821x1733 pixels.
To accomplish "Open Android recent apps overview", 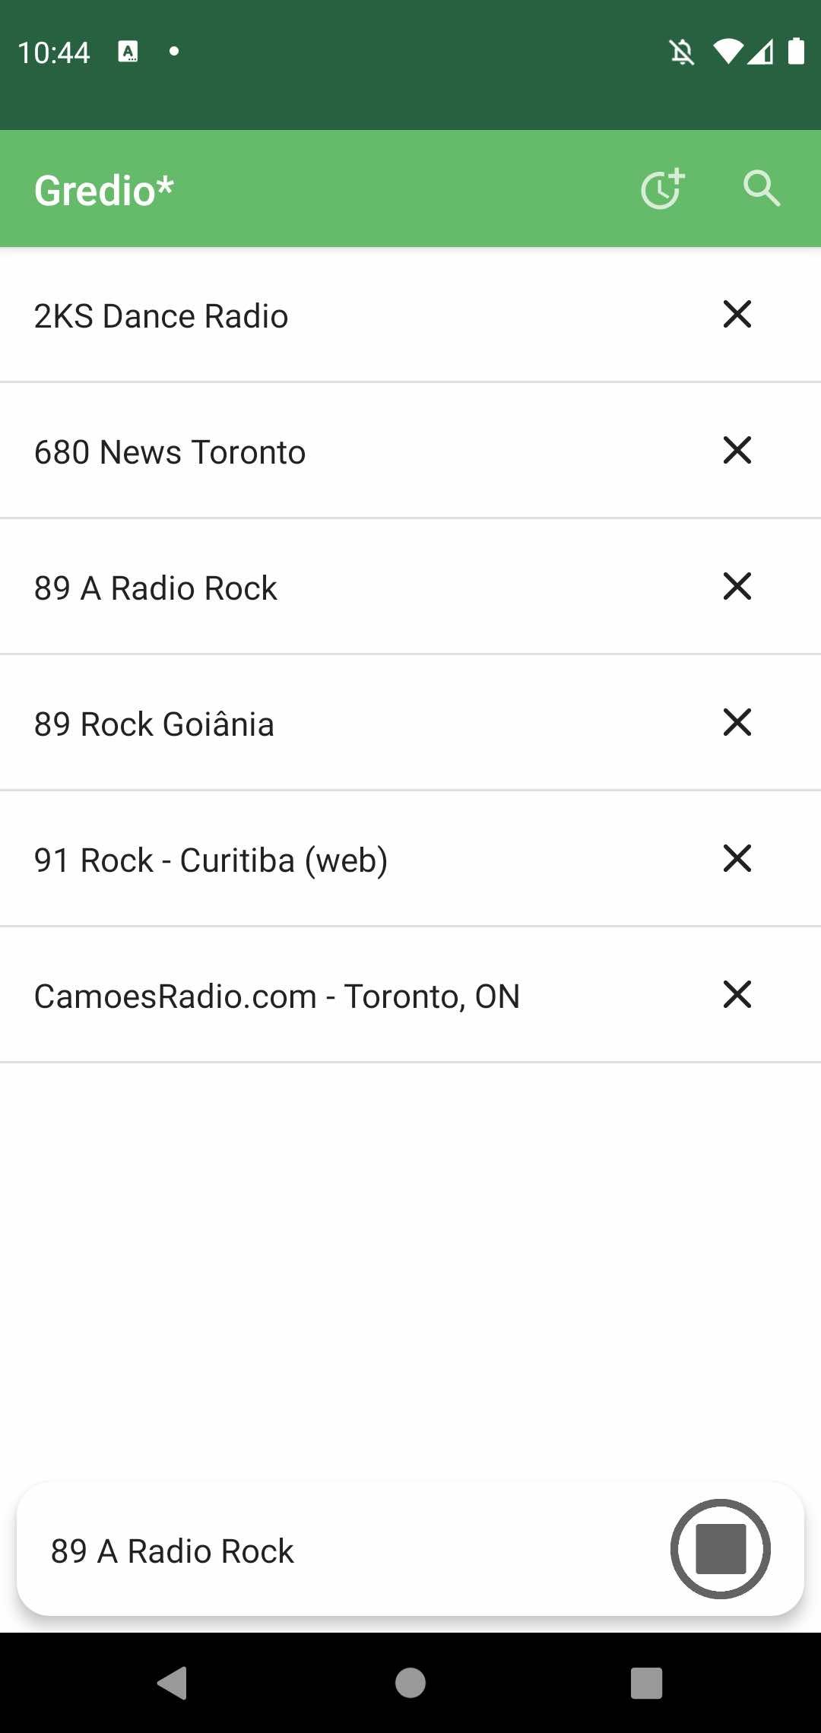I will coord(646,1683).
